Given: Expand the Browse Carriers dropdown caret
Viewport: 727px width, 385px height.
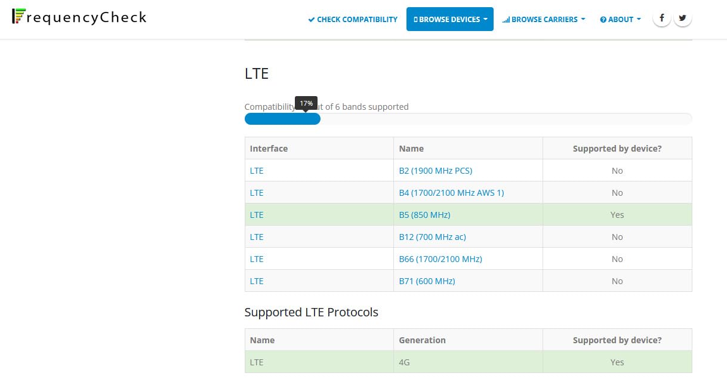Looking at the screenshot, I should (583, 19).
